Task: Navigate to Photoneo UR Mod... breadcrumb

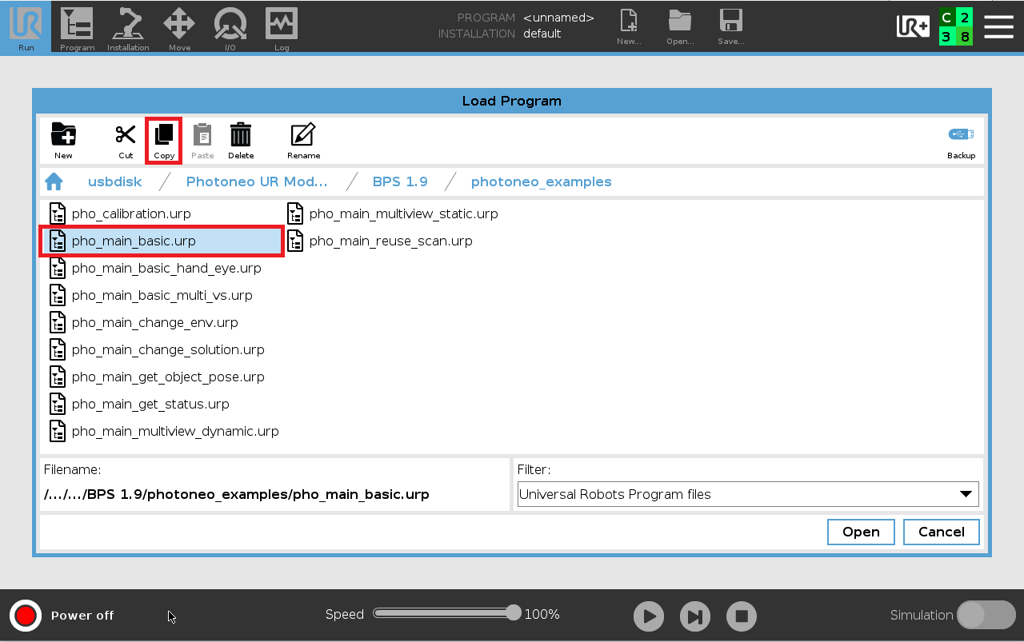Action: 257,181
